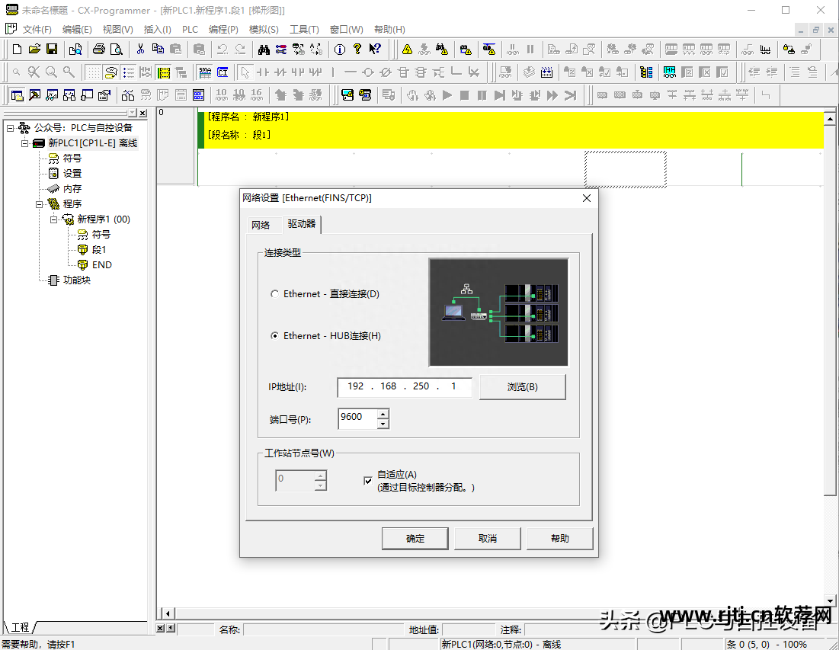This screenshot has height=650, width=839.
Task: Collapse the 新PLC1[CP1L-E] tree node
Action: [x=24, y=143]
